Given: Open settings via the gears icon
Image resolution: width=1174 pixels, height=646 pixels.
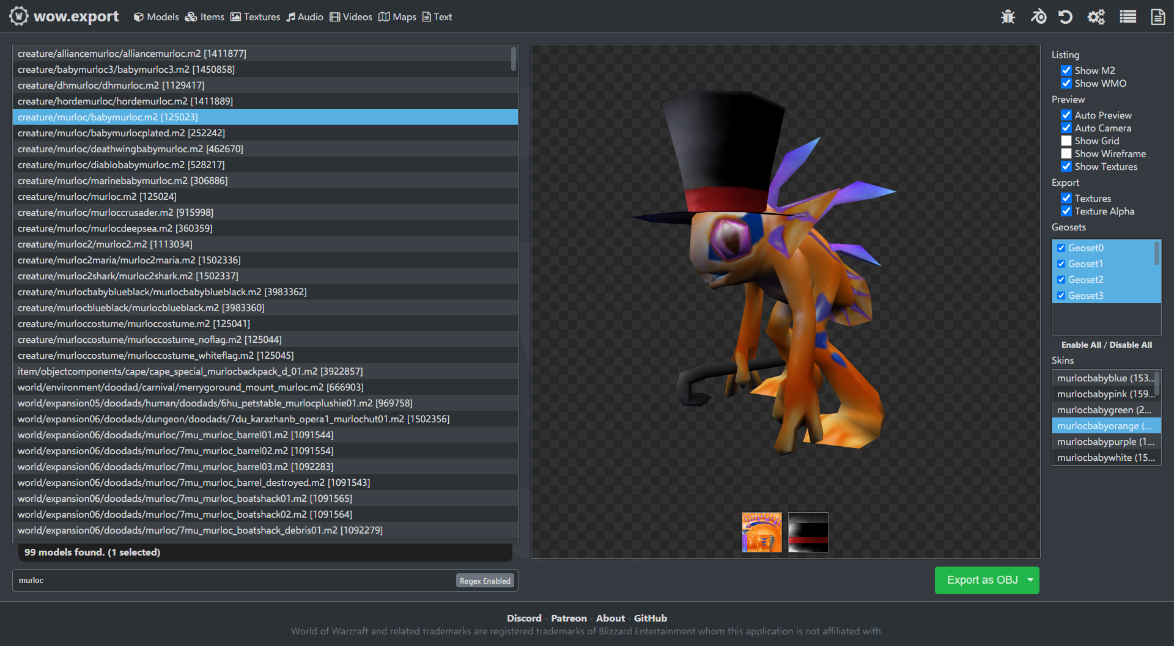Looking at the screenshot, I should [1096, 17].
